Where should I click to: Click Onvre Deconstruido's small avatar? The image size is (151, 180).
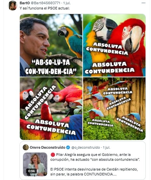26,147
